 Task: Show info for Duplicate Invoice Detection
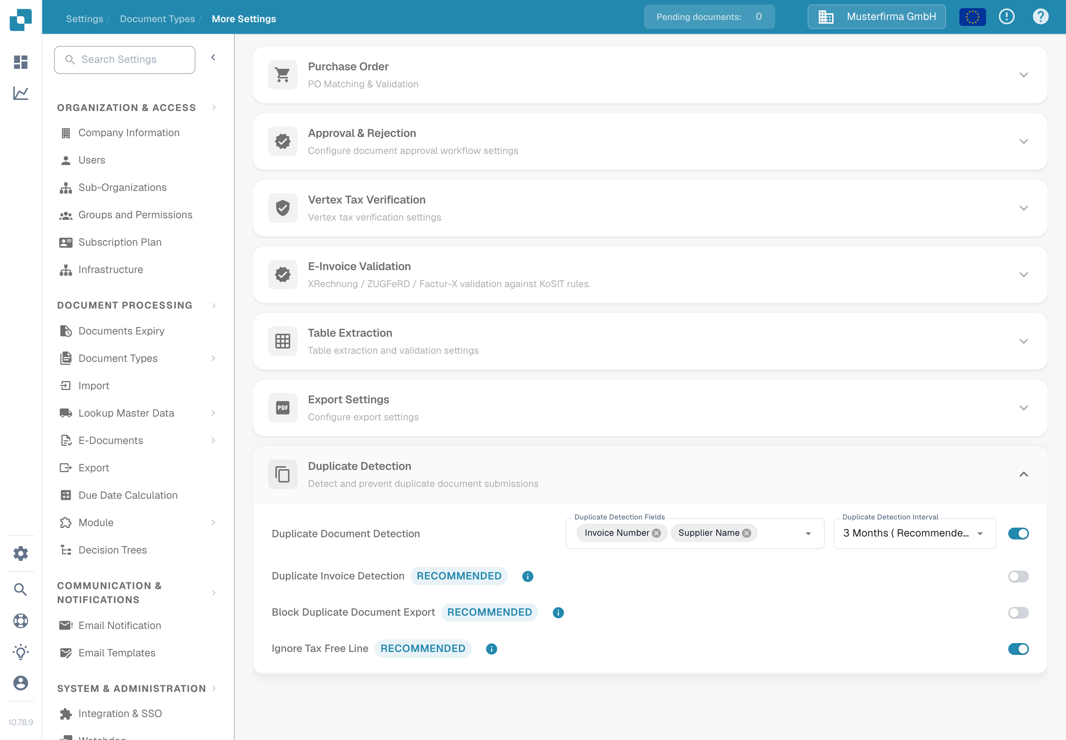(x=527, y=576)
